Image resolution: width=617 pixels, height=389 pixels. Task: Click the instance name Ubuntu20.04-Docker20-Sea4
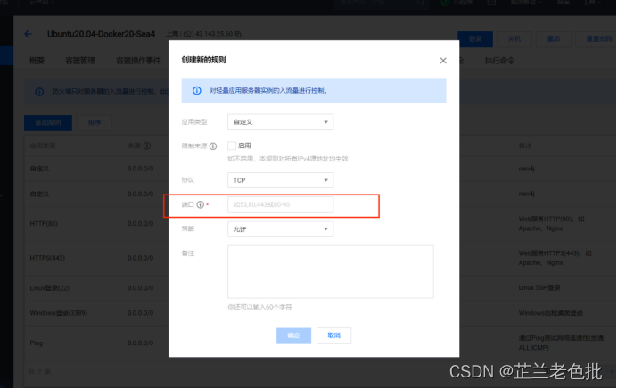coord(101,34)
